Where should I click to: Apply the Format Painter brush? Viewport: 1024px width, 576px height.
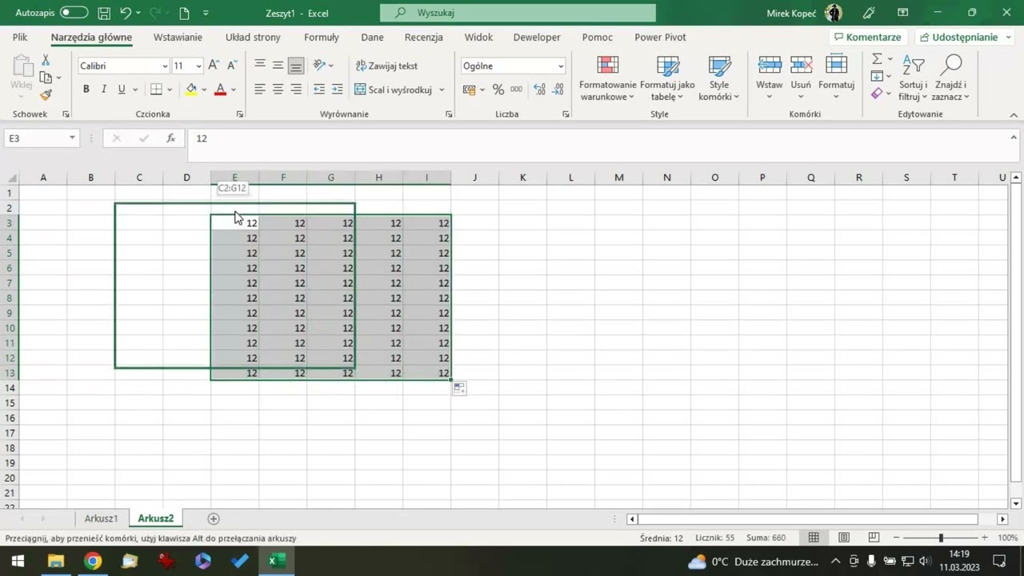(46, 95)
